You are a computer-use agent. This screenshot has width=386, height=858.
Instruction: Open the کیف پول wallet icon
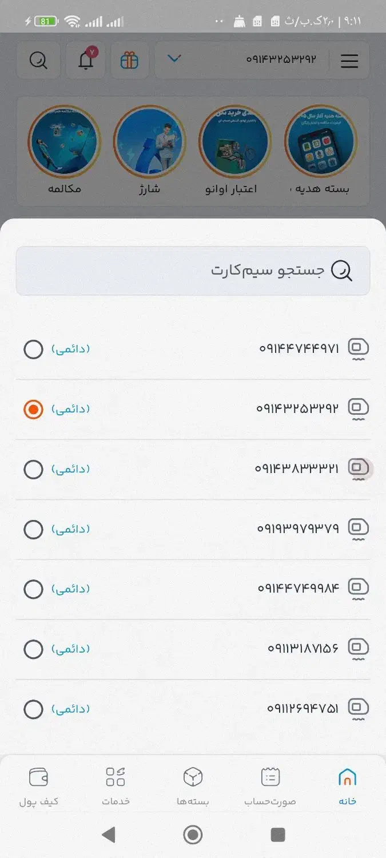click(38, 785)
